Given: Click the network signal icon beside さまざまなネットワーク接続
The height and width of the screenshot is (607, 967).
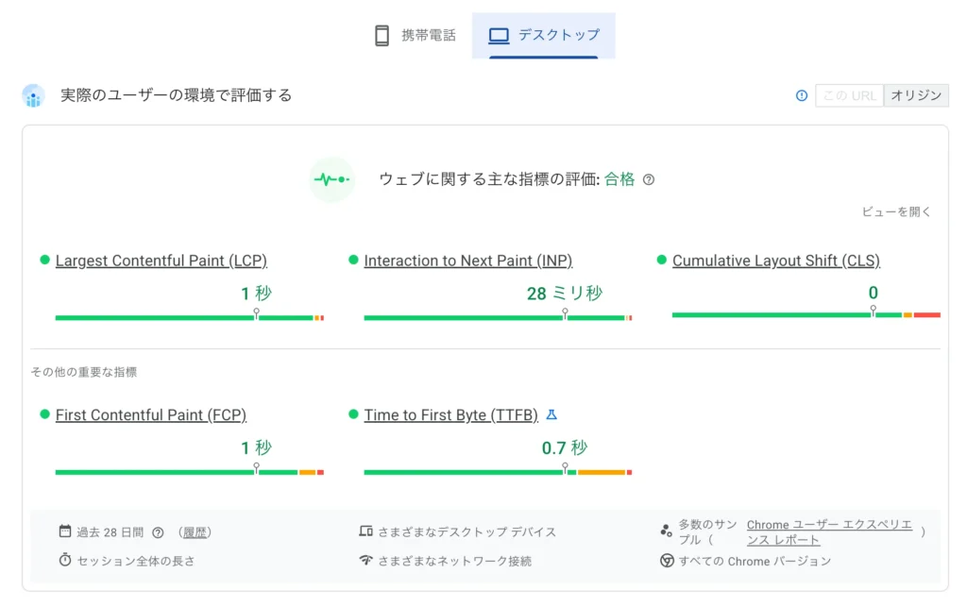Looking at the screenshot, I should click(x=366, y=561).
